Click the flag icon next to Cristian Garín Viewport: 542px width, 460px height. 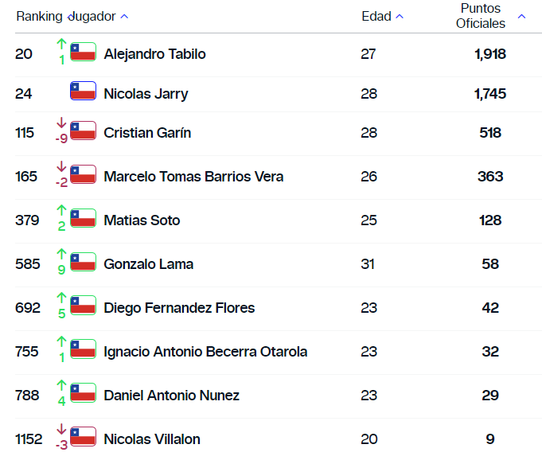pyautogui.click(x=83, y=131)
